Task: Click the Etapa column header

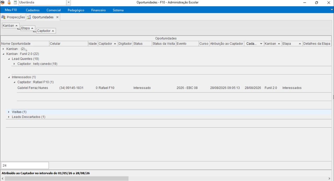Action: tap(292, 44)
